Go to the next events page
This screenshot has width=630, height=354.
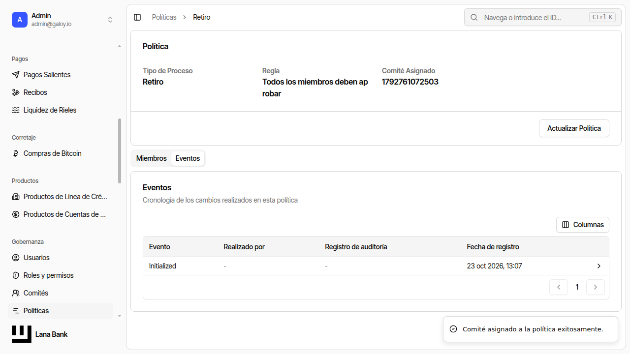[x=596, y=287]
